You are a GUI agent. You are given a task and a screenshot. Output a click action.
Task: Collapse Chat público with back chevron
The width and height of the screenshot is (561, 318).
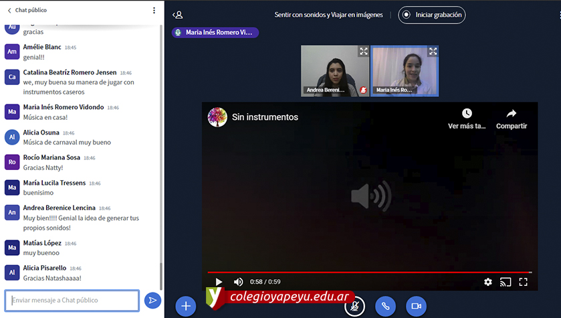pyautogui.click(x=9, y=11)
